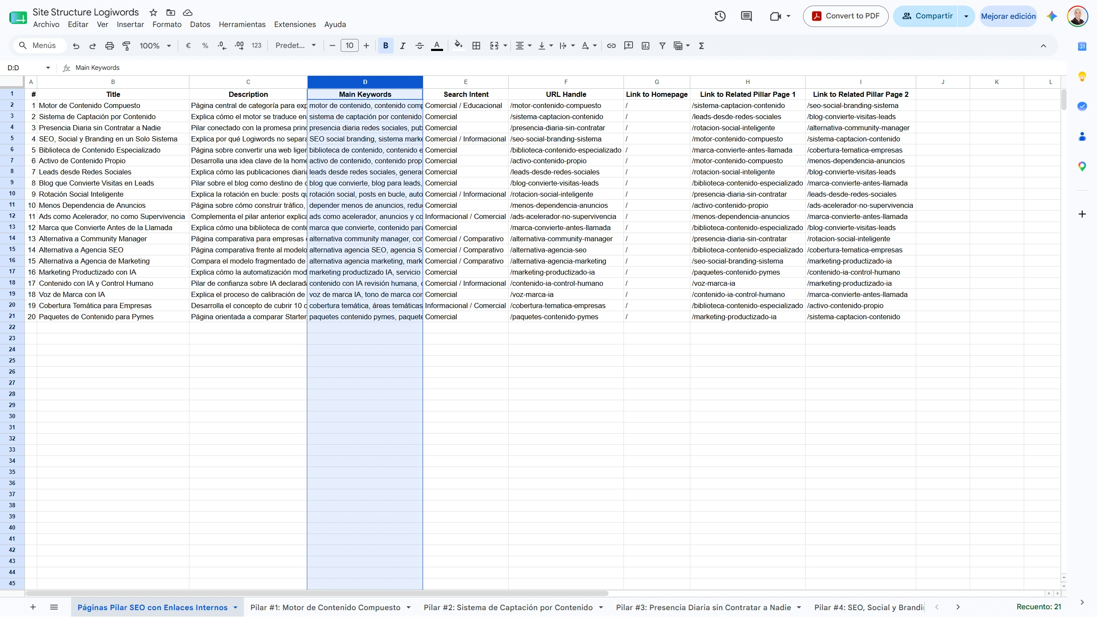
Task: Open the Name Box dropdown arrow
Action: point(48,68)
